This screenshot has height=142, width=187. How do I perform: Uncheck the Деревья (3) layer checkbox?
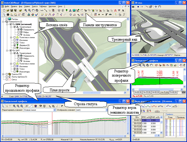(14, 45)
